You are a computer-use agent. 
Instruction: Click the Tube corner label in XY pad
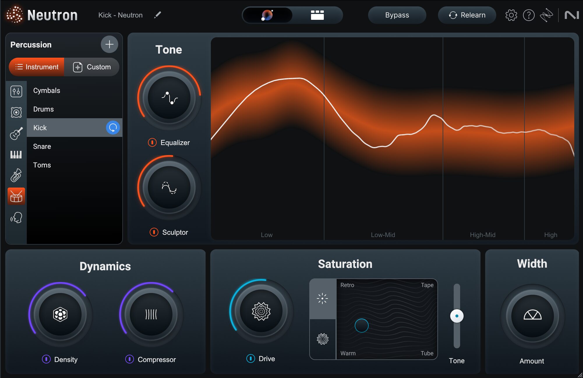(x=427, y=353)
